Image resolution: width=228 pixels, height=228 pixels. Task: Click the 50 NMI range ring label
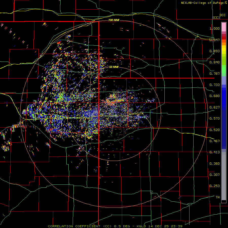click(114, 67)
